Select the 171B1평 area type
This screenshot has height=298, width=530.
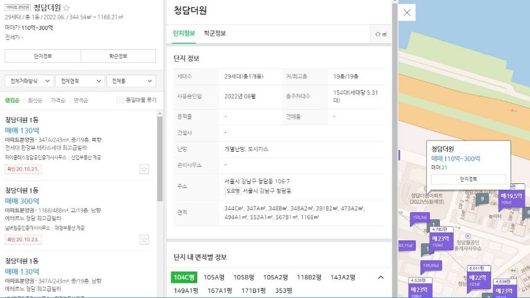tap(253, 290)
